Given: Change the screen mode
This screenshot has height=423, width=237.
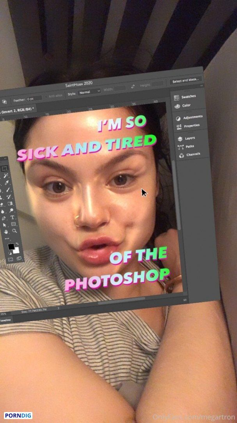Looking at the screenshot, I should (19, 258).
